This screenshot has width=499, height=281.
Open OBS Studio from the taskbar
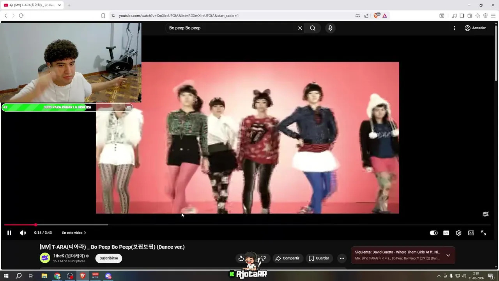70,276
